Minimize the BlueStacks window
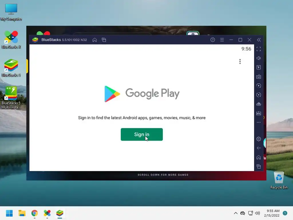Image resolution: width=293 pixels, height=220 pixels. click(x=231, y=40)
